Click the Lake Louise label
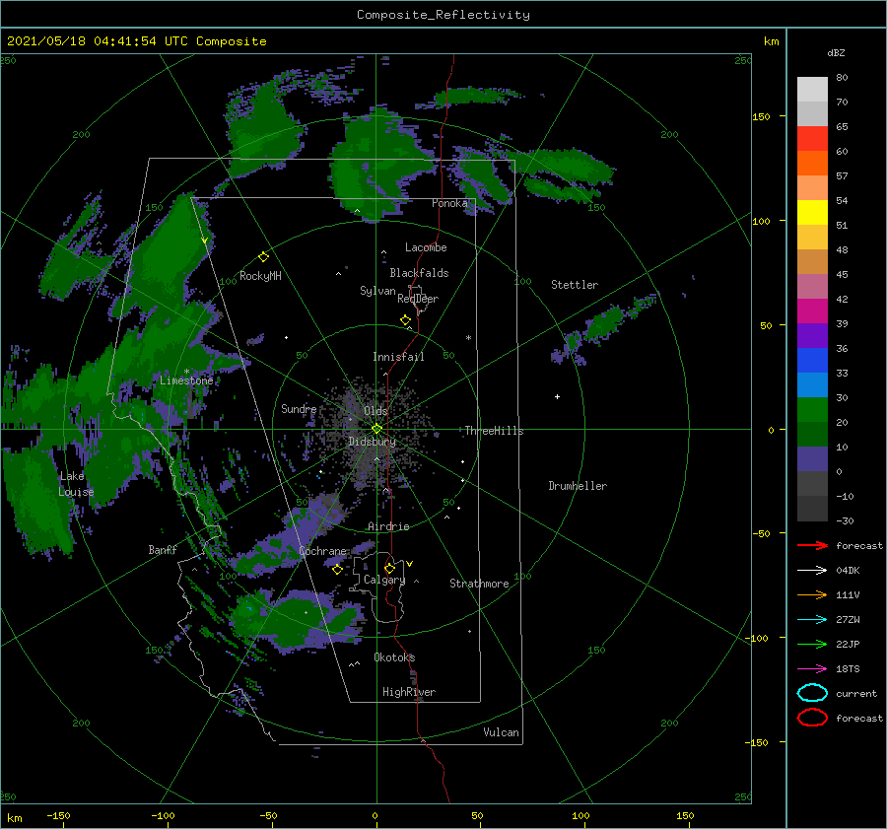 coord(76,484)
